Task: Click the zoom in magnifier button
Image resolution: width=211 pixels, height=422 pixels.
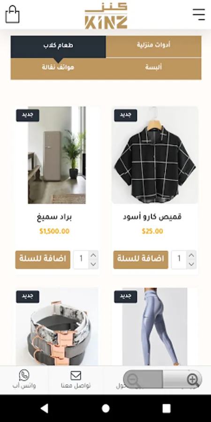Action: (x=193, y=379)
